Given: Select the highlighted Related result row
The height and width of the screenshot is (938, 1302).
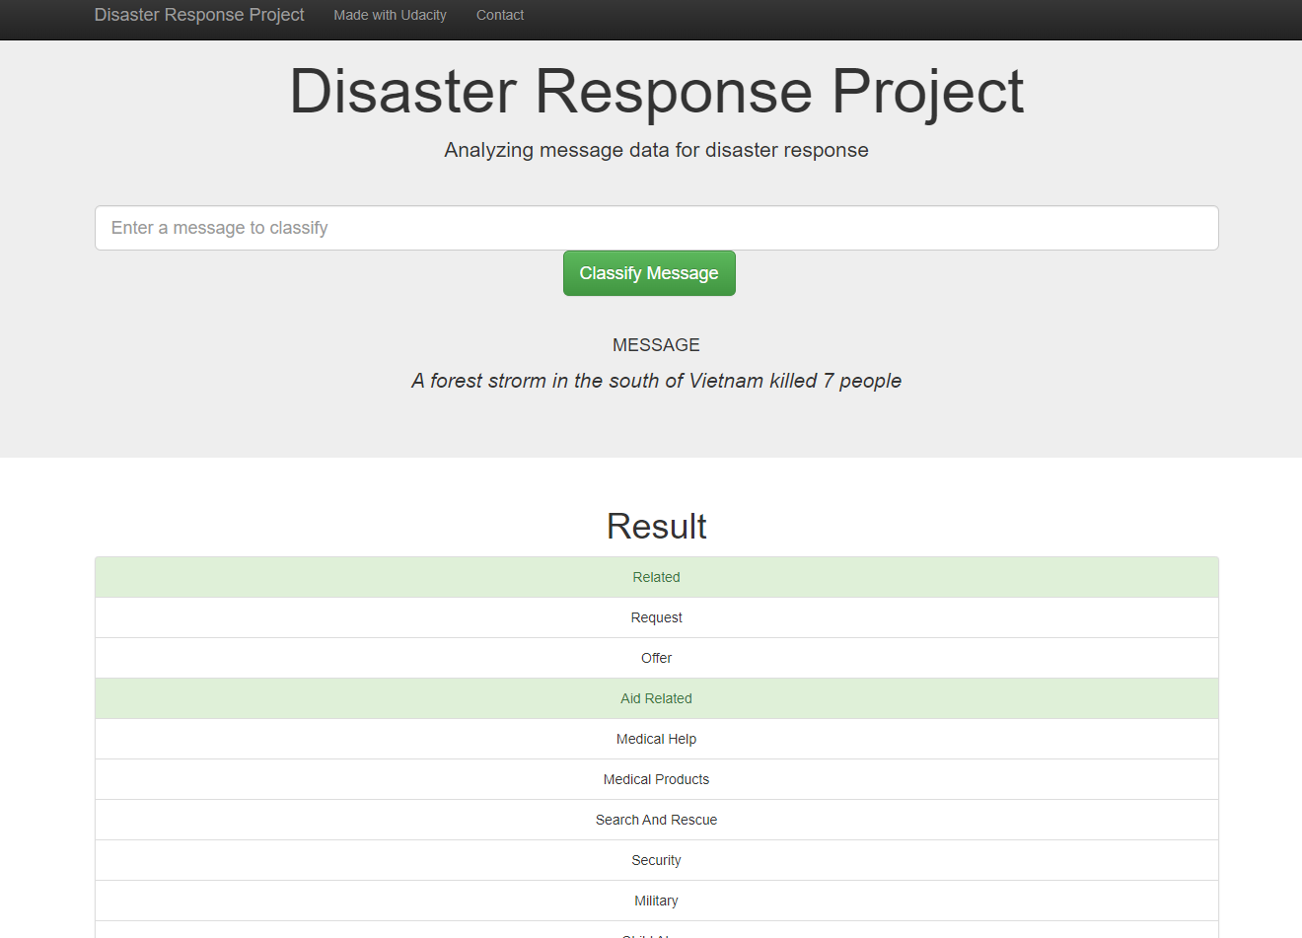Looking at the screenshot, I should click(657, 577).
